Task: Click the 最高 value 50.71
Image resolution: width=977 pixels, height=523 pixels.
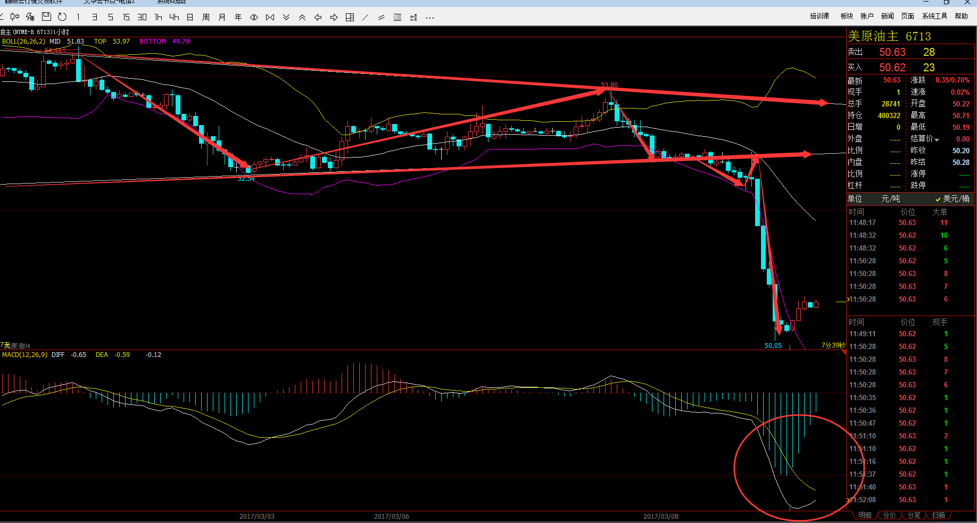Action: 961,115
